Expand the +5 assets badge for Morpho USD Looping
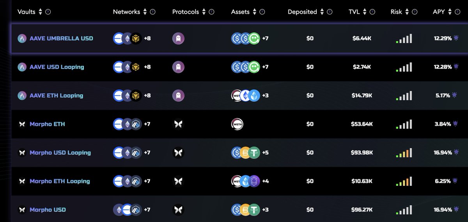Screen dimensions: 468x222 (265, 153)
